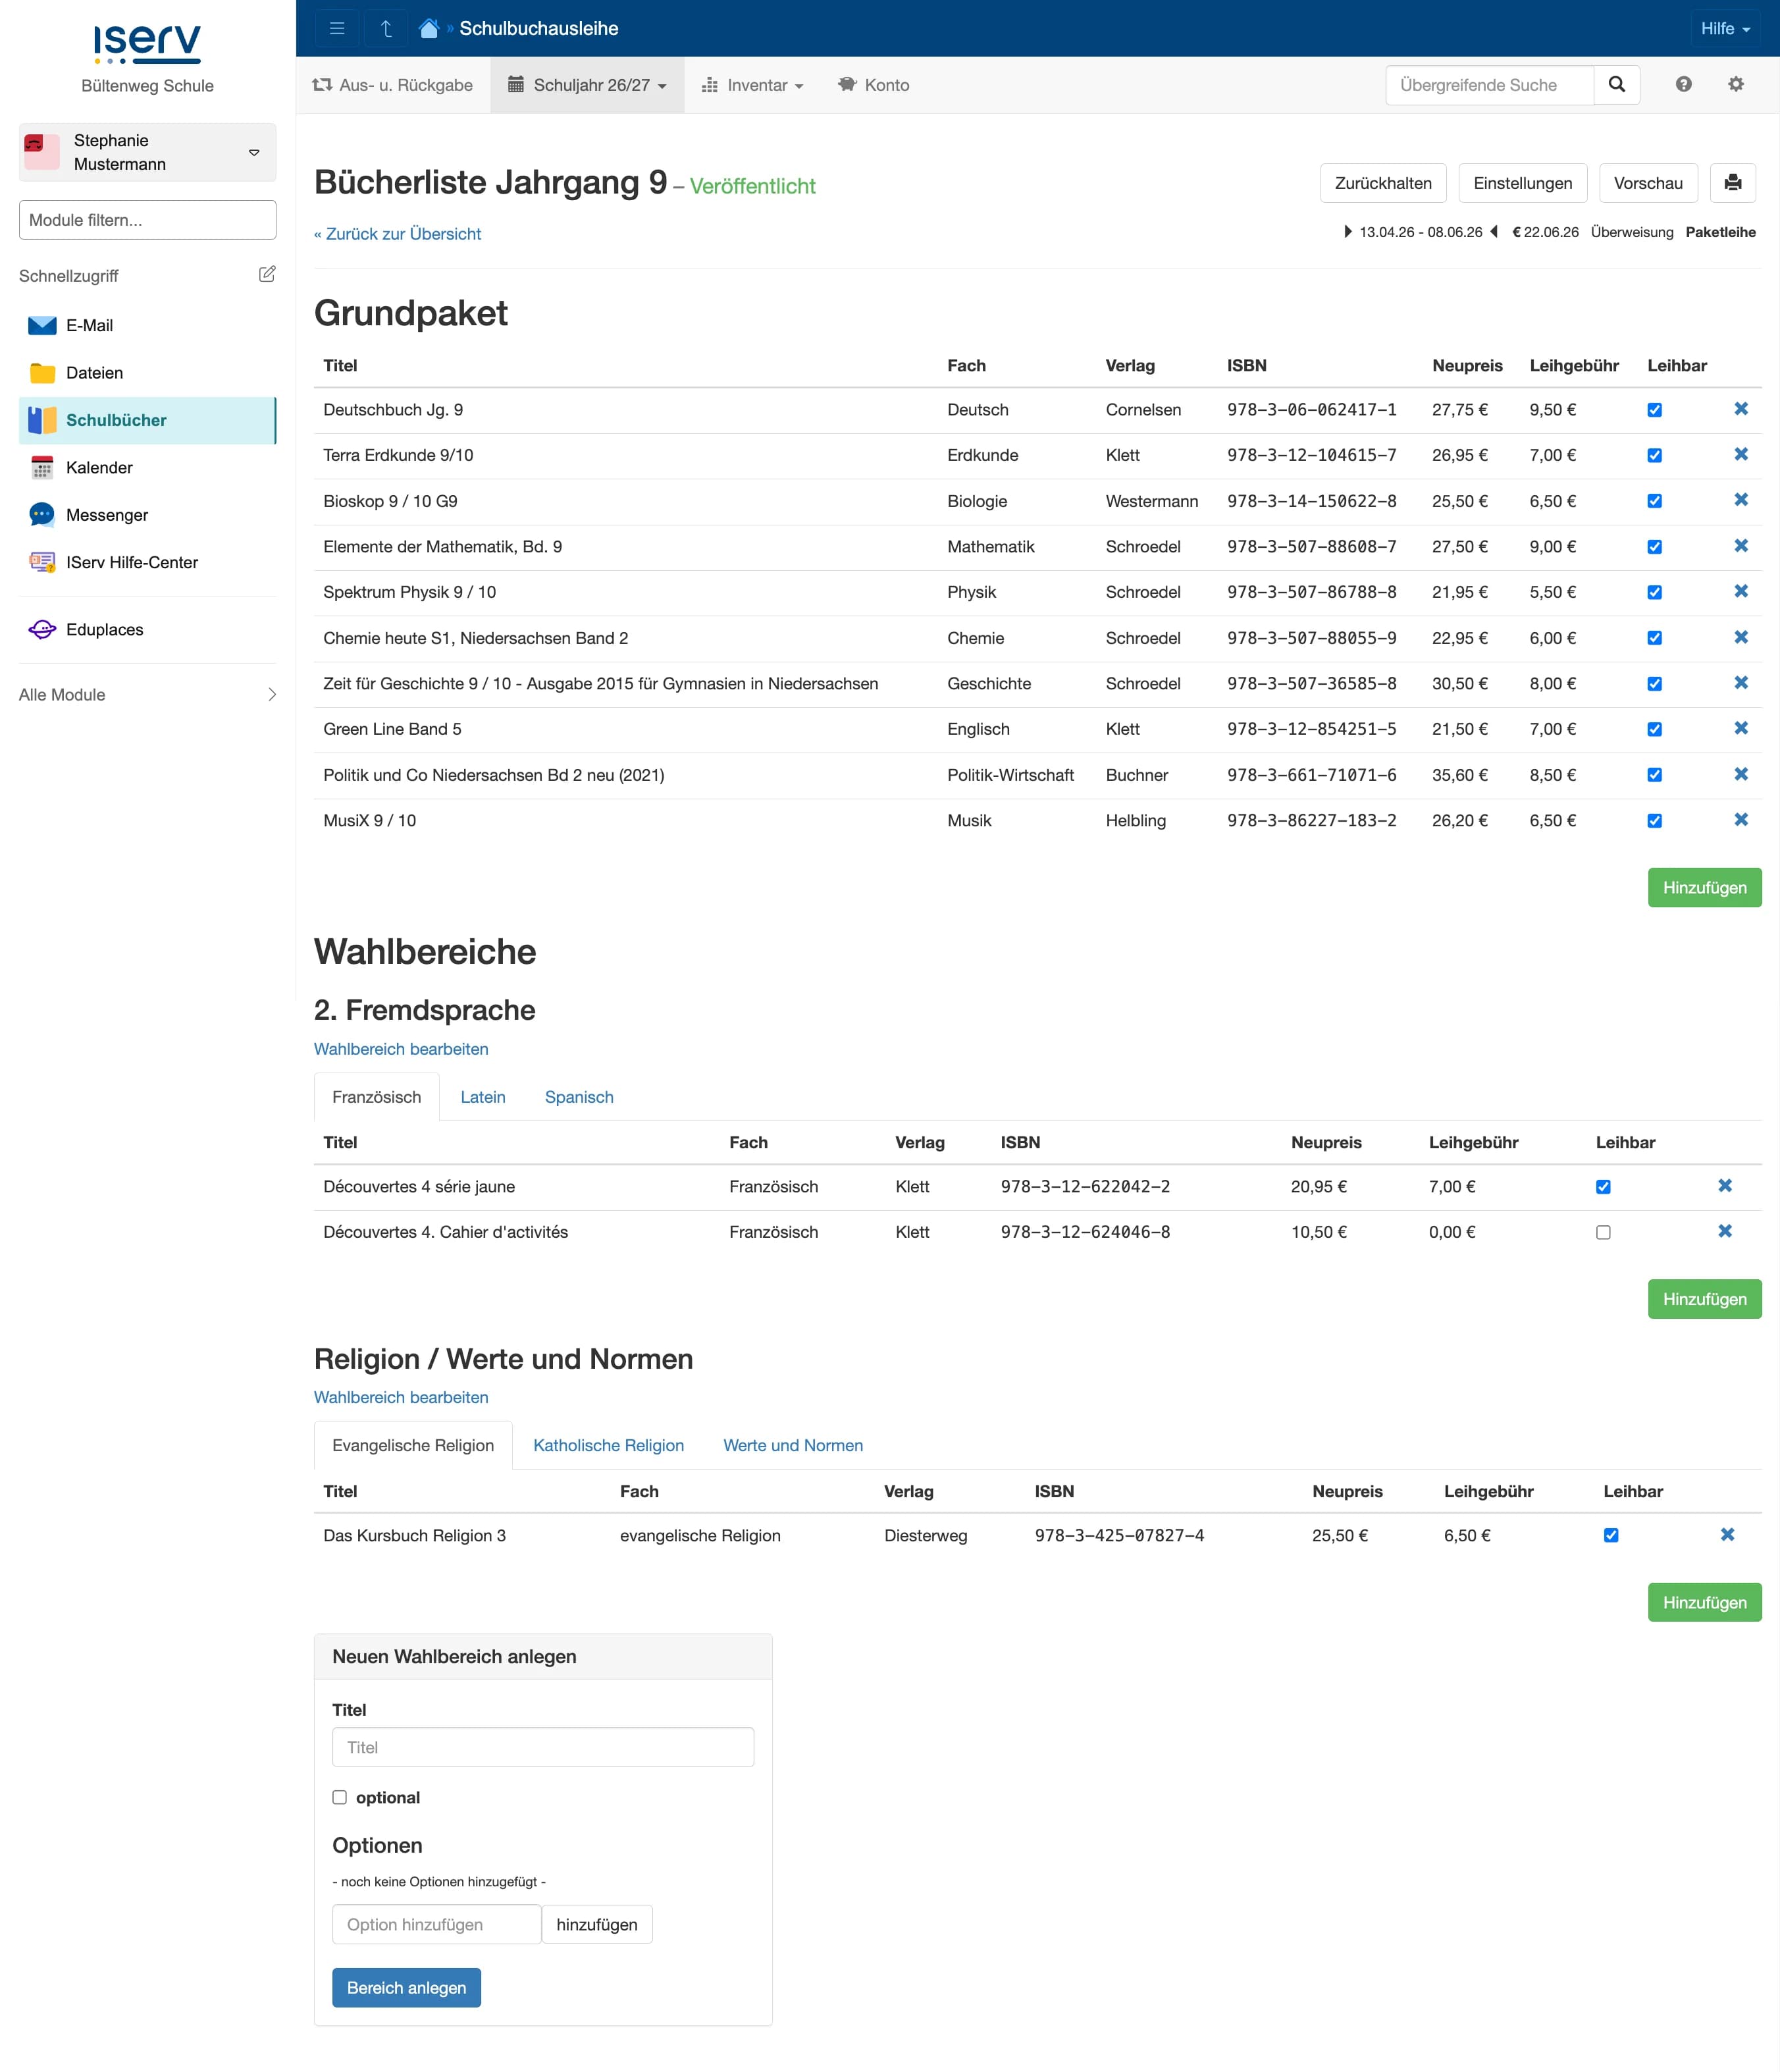The image size is (1780, 2072).
Task: Uncheck Leihbar for Green Line Band 5
Action: tap(1654, 729)
